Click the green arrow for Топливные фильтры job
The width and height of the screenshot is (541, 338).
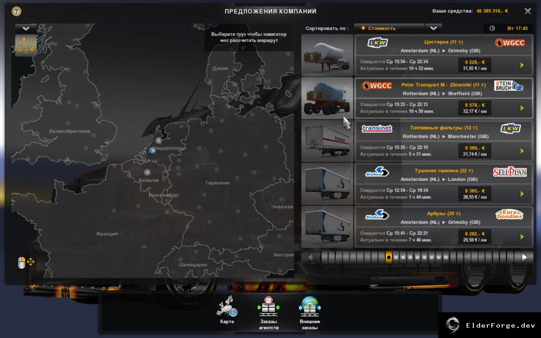[x=522, y=151]
